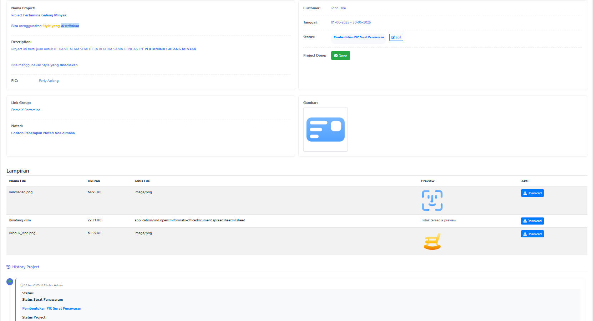Click the status badge Pembentukan PIC Surat Penawaran
Viewport: 593px width, 321px height.
(359, 37)
